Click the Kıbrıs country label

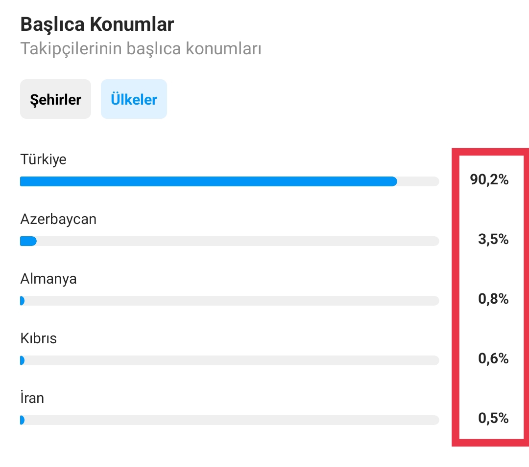point(39,338)
